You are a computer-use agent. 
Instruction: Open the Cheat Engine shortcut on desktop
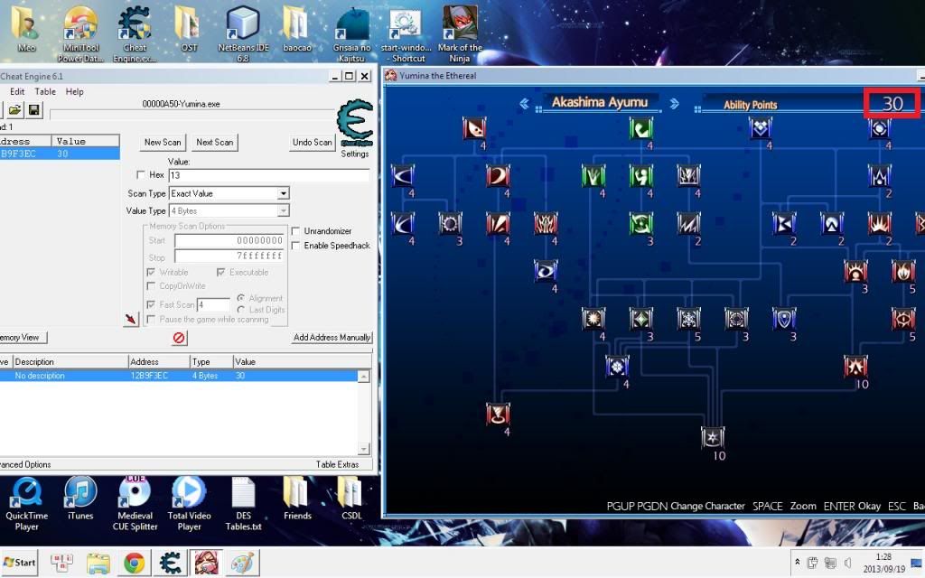tap(135, 34)
